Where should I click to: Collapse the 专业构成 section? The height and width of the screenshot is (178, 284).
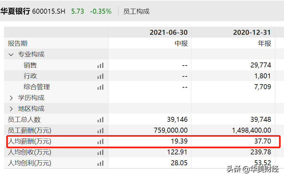(11, 54)
